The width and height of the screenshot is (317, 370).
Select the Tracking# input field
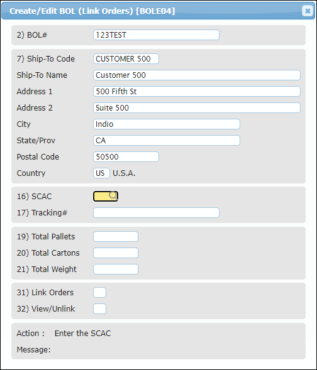coord(156,212)
